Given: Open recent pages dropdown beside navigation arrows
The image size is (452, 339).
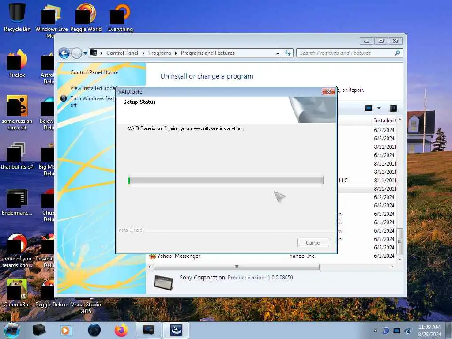Looking at the screenshot, I should click(x=85, y=53).
